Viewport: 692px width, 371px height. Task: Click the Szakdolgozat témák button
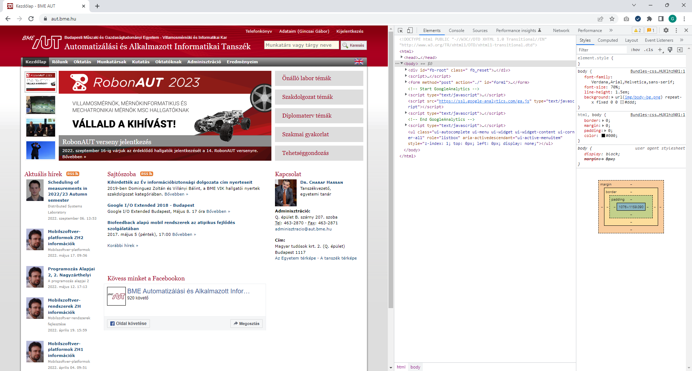[x=319, y=97]
